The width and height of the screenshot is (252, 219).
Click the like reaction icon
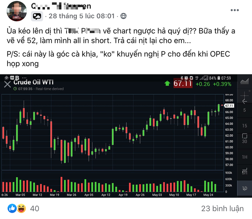pos(12,208)
